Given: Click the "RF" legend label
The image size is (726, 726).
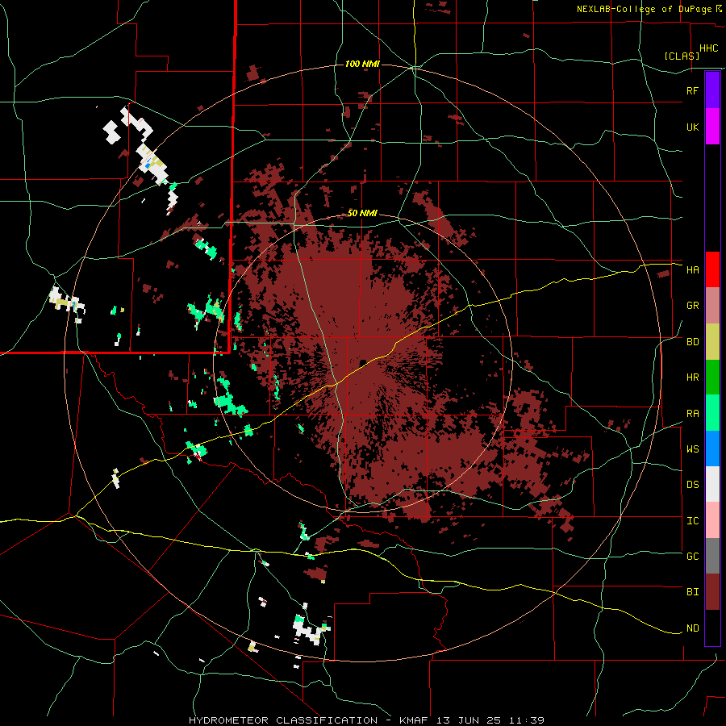Looking at the screenshot, I should click(692, 90).
